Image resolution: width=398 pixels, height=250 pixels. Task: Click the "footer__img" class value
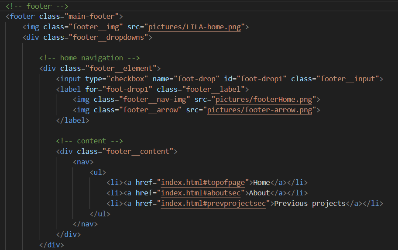(x=96, y=27)
